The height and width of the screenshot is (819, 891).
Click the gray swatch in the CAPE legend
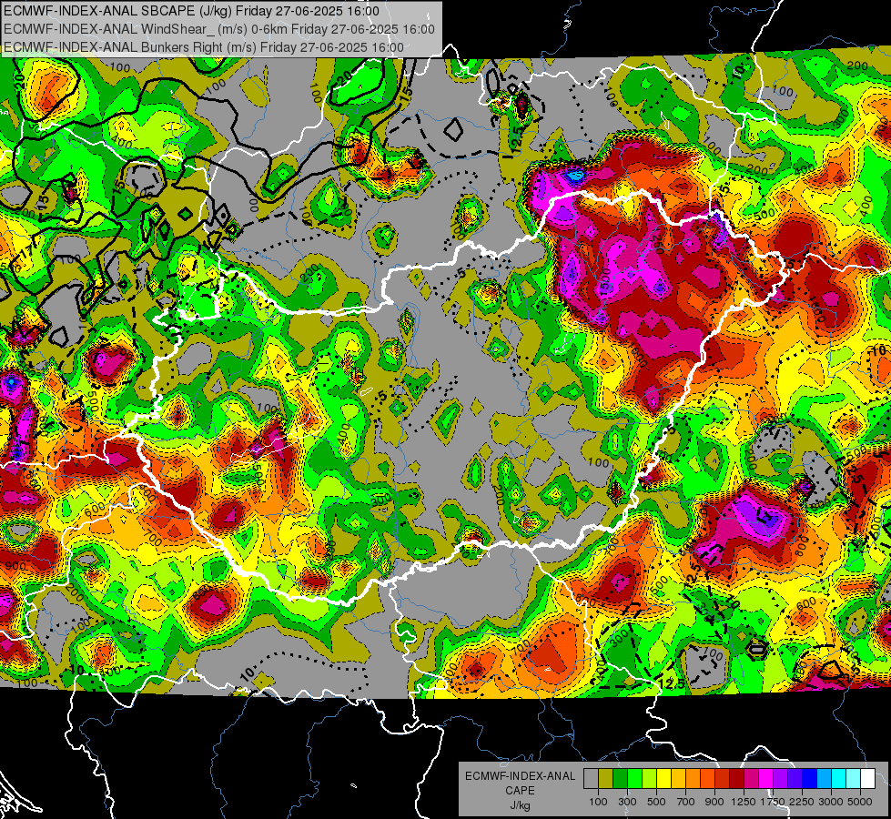[x=591, y=779]
